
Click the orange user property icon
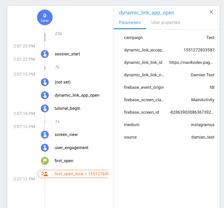tap(45, 174)
